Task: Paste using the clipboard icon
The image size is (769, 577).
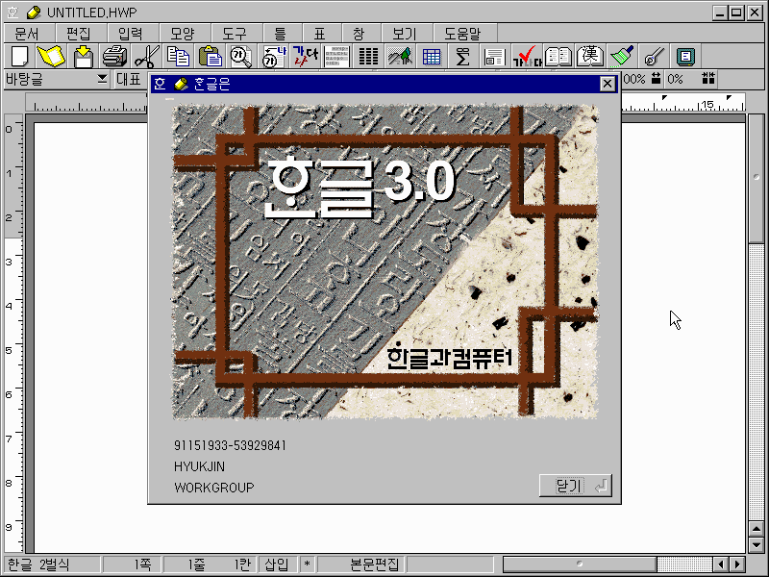Action: (211, 57)
